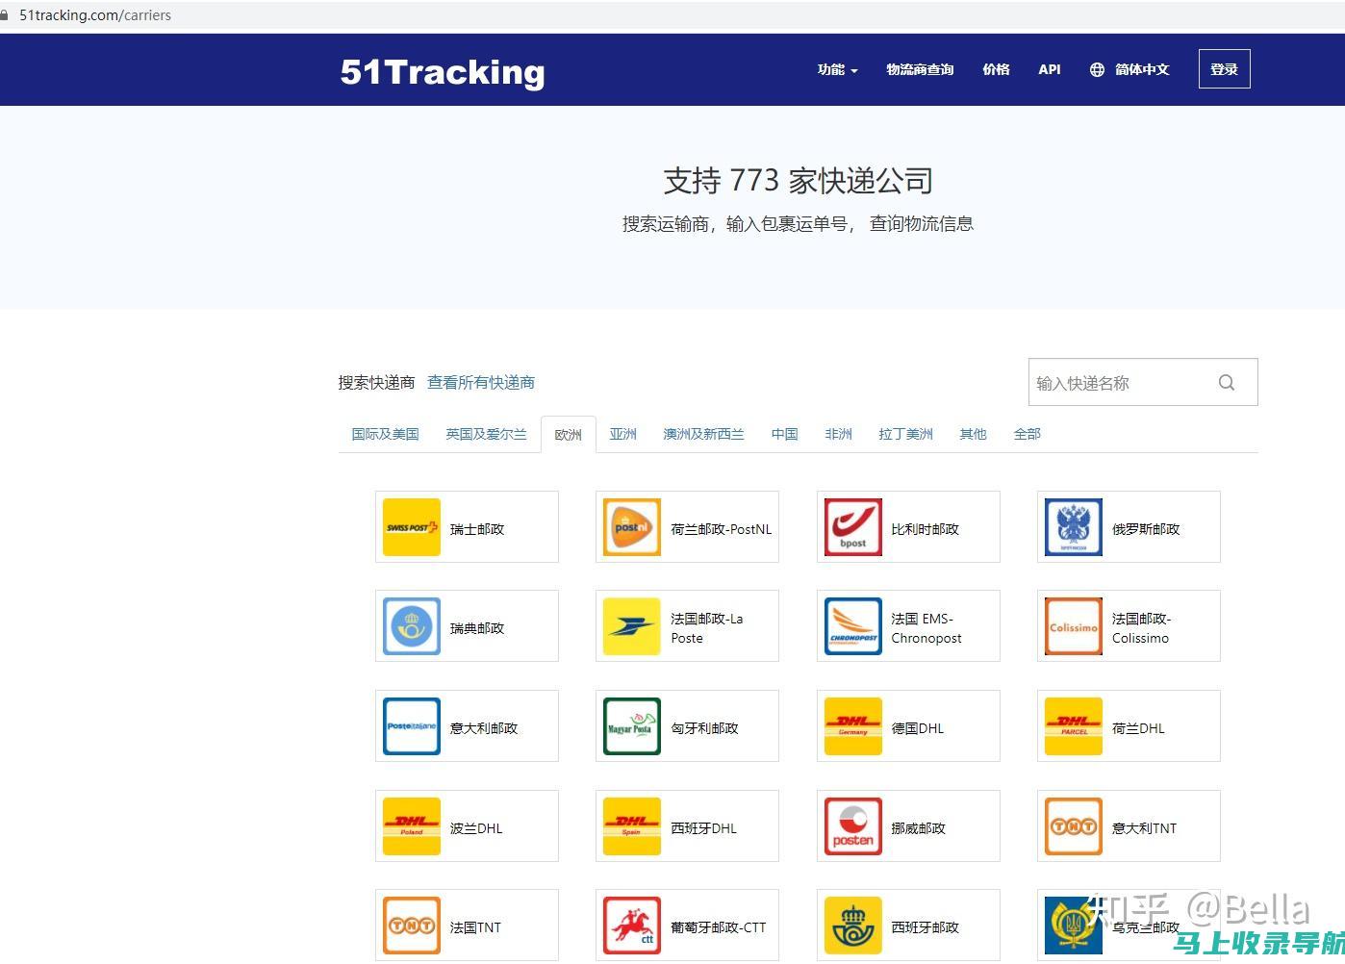Click the 登录 login button
This screenshot has height=964, width=1345.
1224,69
